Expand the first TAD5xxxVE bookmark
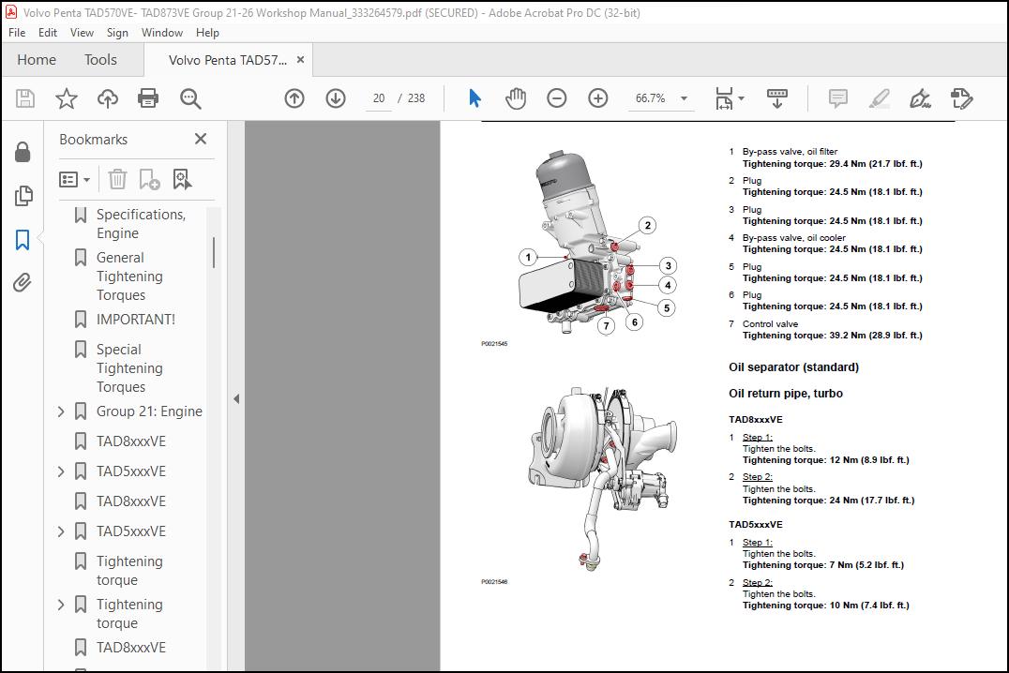The height and width of the screenshot is (673, 1009). pyautogui.click(x=61, y=471)
